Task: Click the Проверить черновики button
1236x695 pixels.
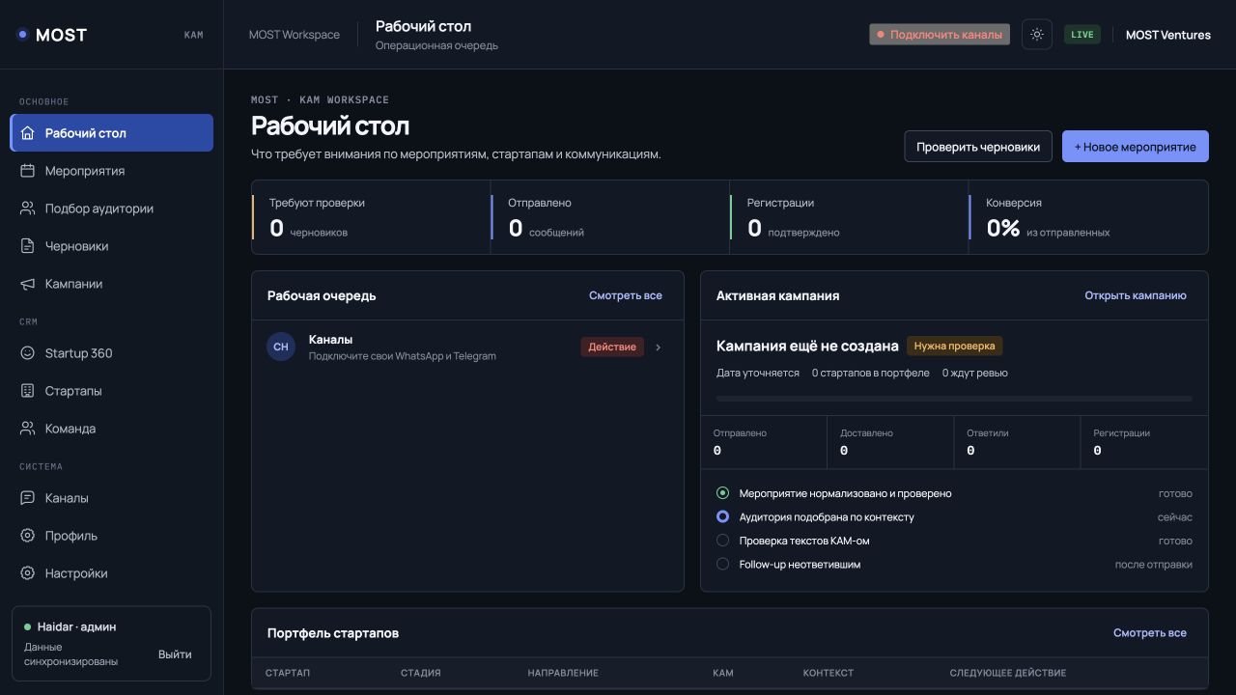Action: [x=978, y=147]
